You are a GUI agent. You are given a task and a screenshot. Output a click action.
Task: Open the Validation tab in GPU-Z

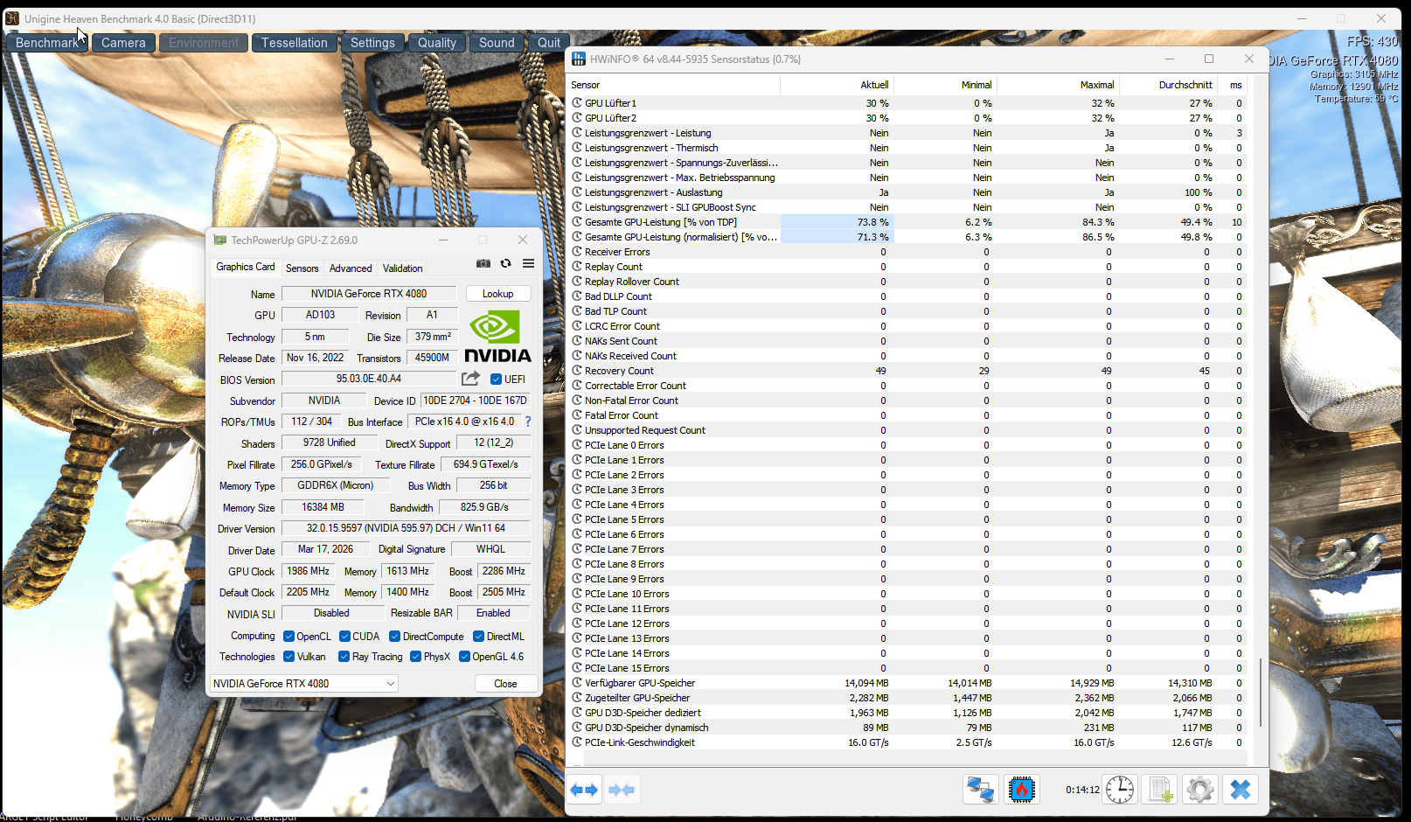coord(402,268)
